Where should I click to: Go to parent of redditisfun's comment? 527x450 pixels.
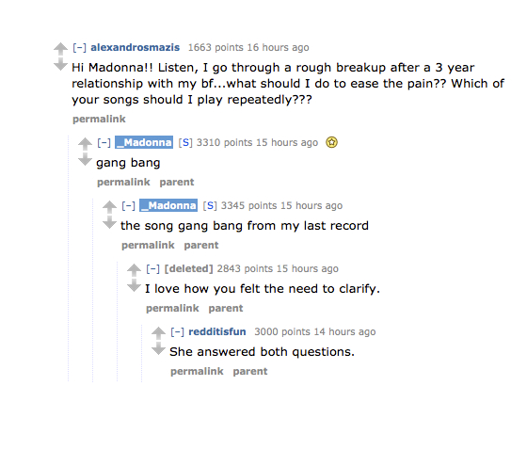pos(250,371)
